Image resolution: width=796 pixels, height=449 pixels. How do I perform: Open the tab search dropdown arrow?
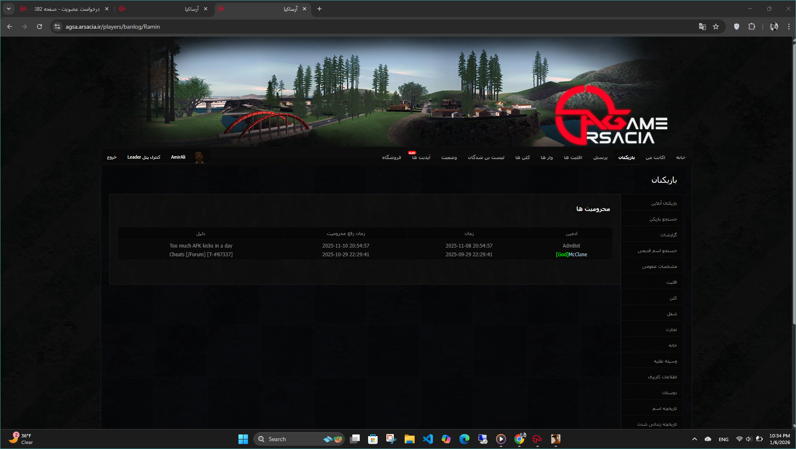pyautogui.click(x=8, y=9)
